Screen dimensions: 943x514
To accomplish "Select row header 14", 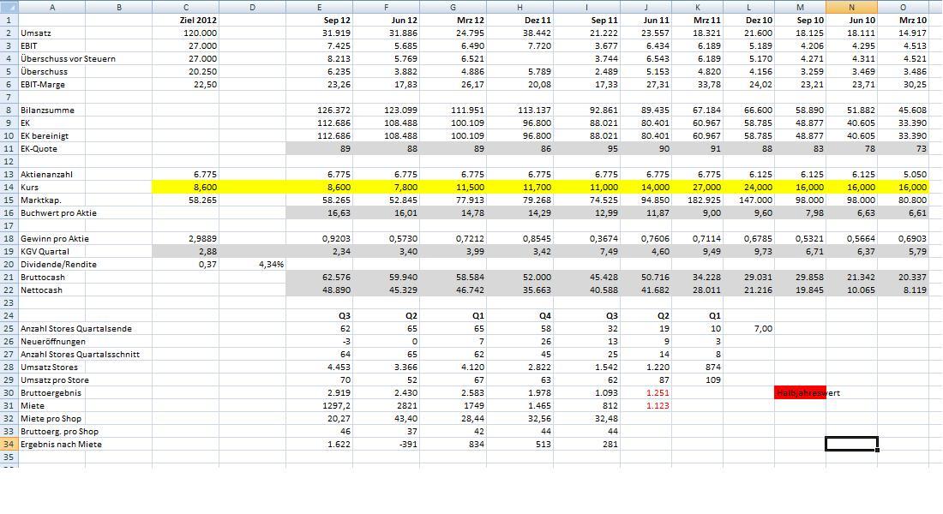I will click(x=9, y=187).
